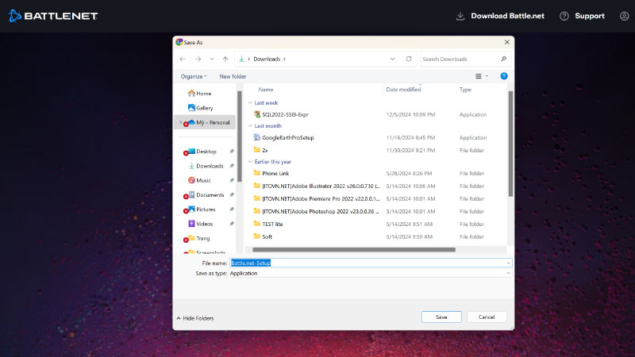Refresh the Downloads folder view
The width and height of the screenshot is (635, 357).
(x=409, y=59)
